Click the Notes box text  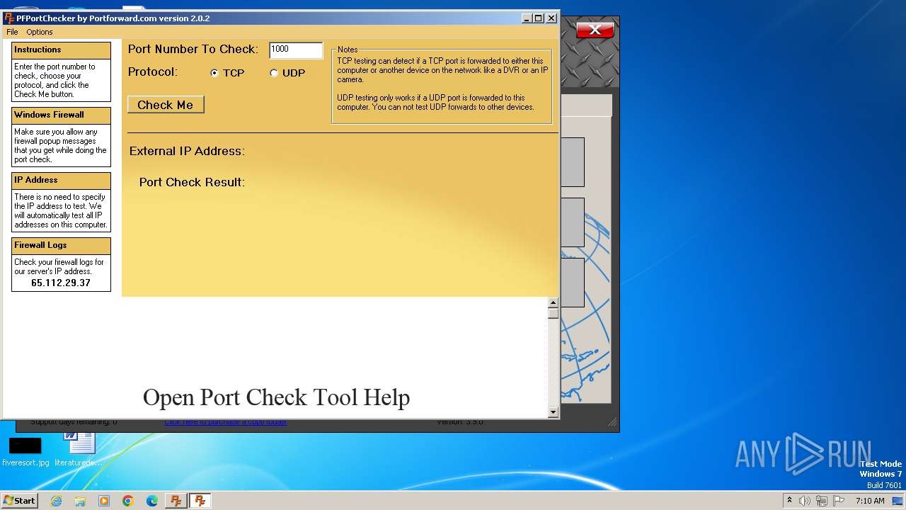(x=442, y=84)
